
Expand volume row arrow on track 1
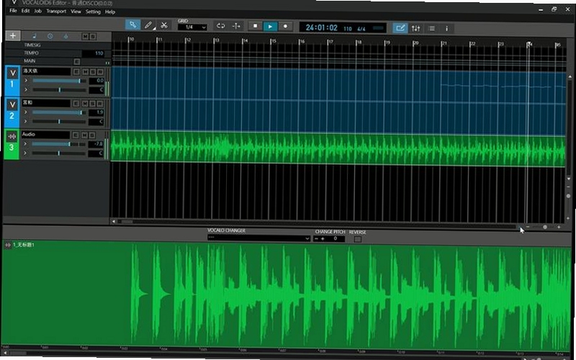(26, 81)
